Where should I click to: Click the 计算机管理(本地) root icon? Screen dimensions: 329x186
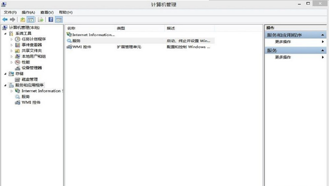click(x=5, y=28)
